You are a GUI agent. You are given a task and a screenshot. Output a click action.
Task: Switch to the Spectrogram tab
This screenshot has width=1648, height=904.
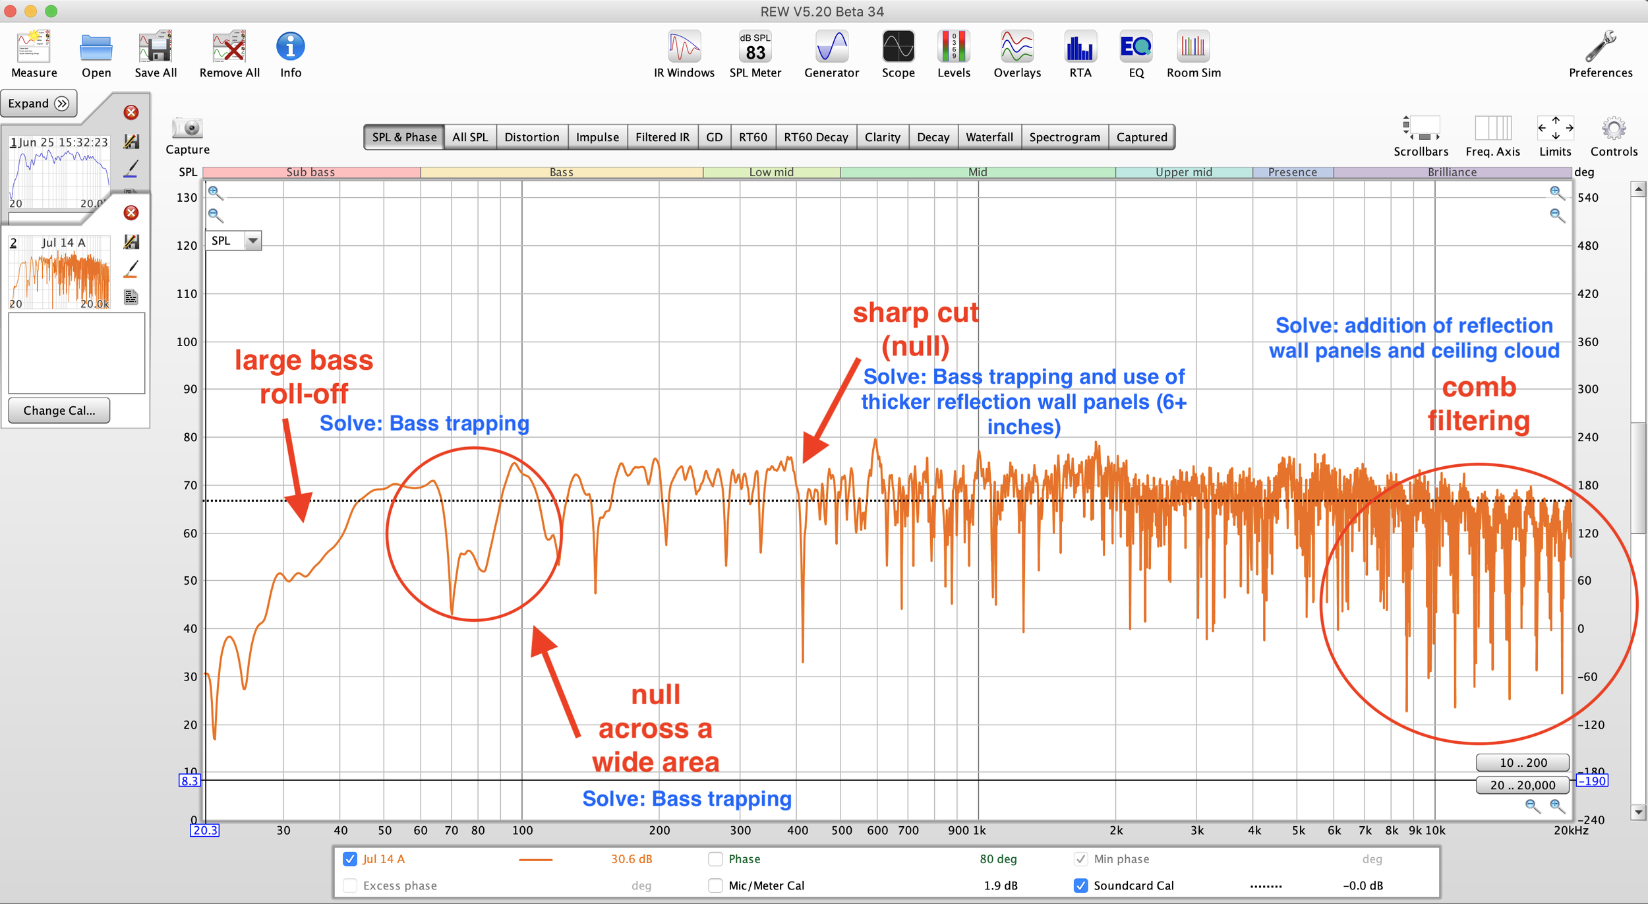click(x=1064, y=137)
